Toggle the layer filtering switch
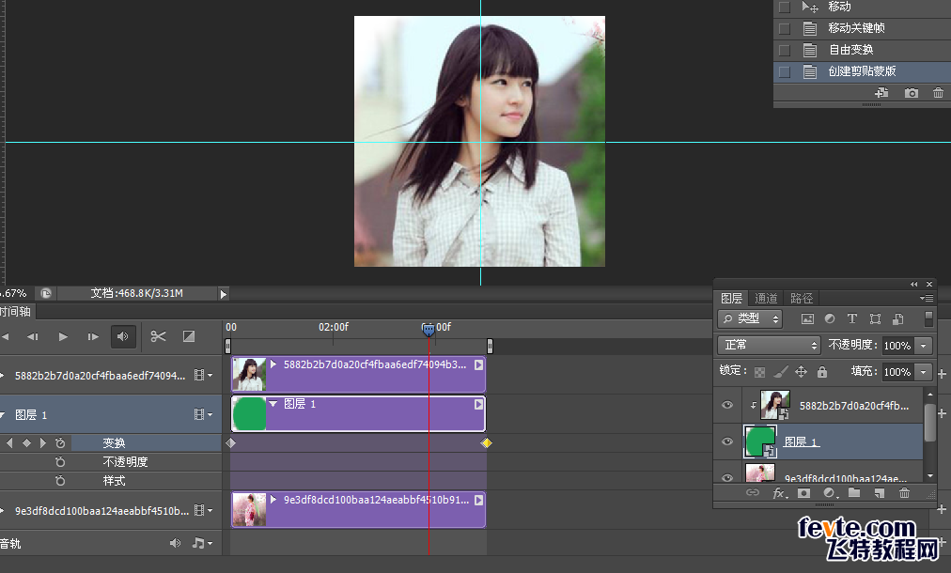951x573 pixels. click(x=928, y=319)
